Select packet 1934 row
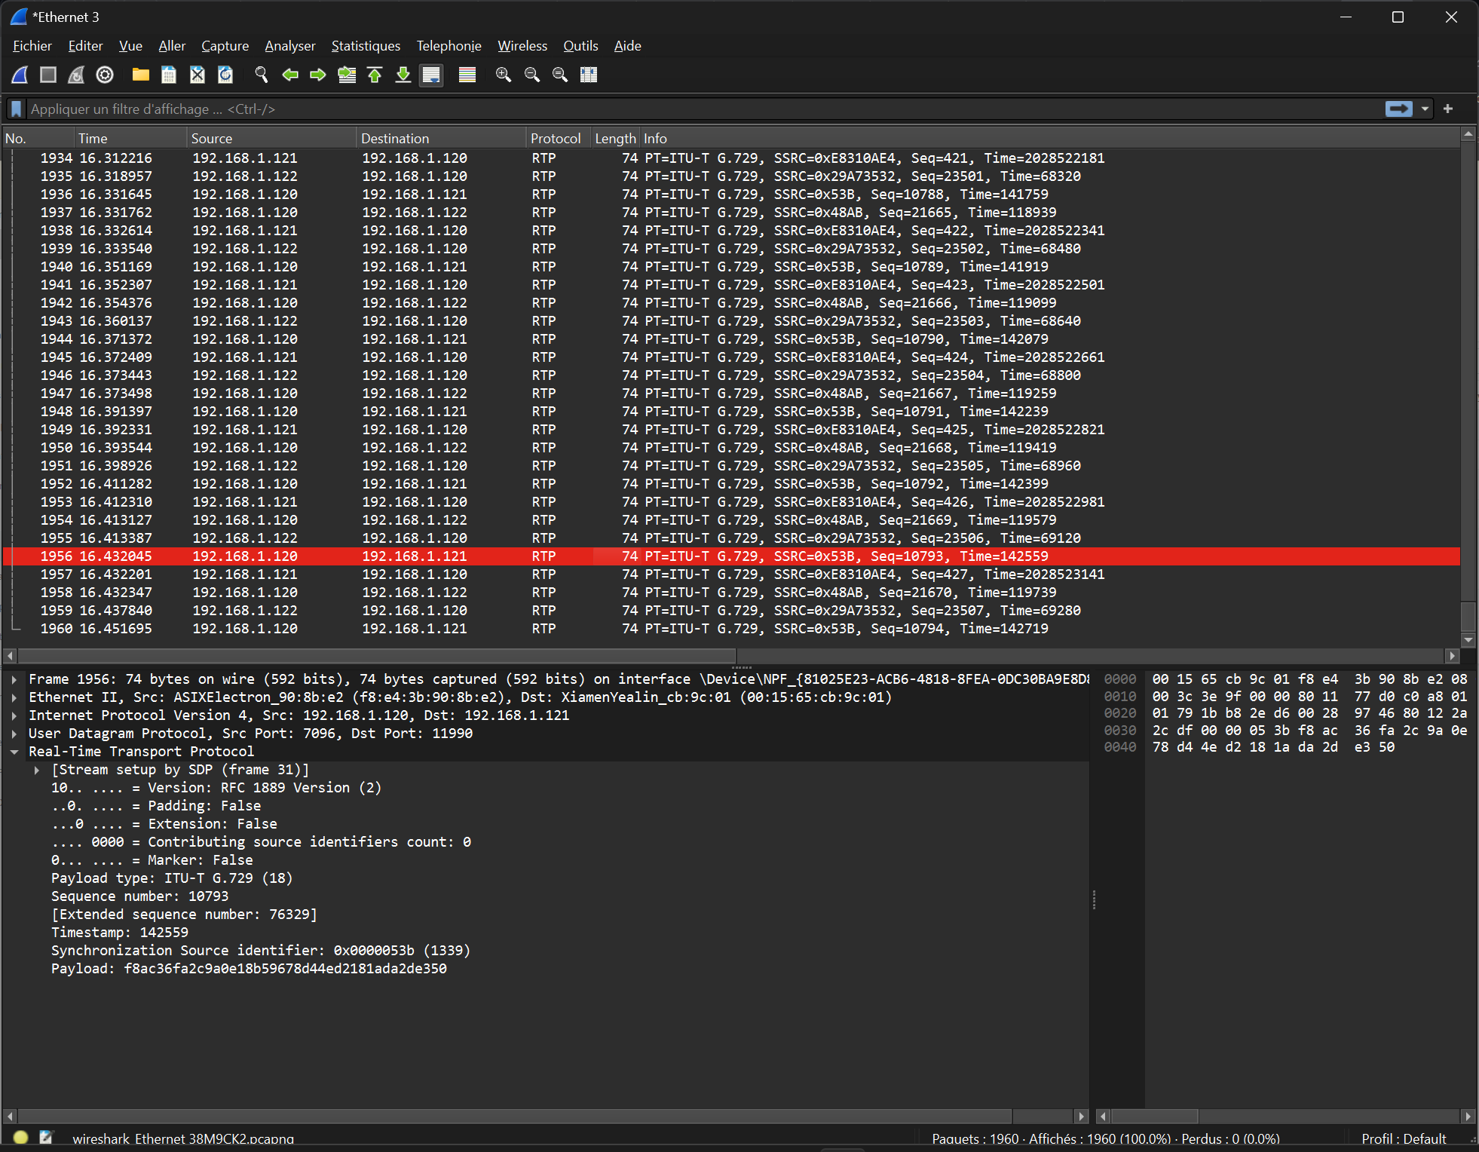Screen dimensions: 1479x1152 pos(731,158)
